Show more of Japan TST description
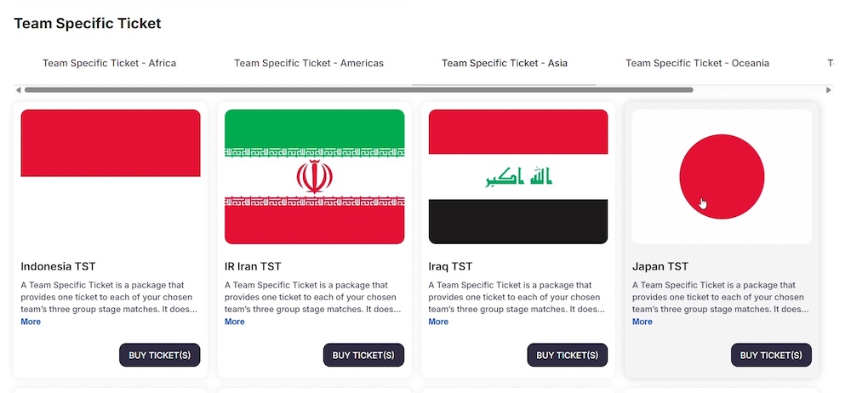This screenshot has width=851, height=393. click(643, 322)
